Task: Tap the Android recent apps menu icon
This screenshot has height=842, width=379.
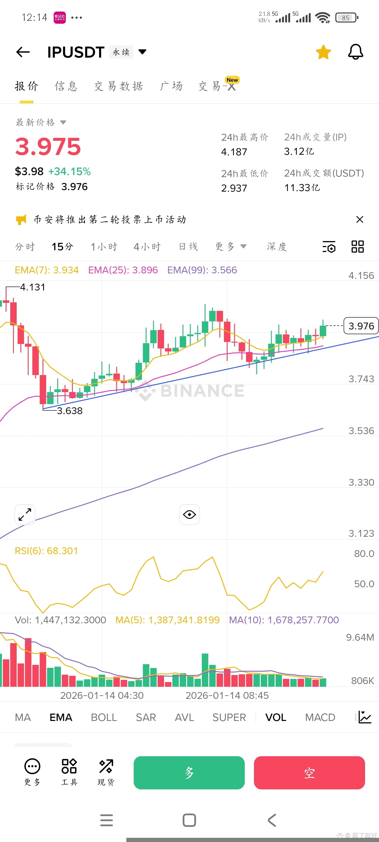Action: pos(107,820)
